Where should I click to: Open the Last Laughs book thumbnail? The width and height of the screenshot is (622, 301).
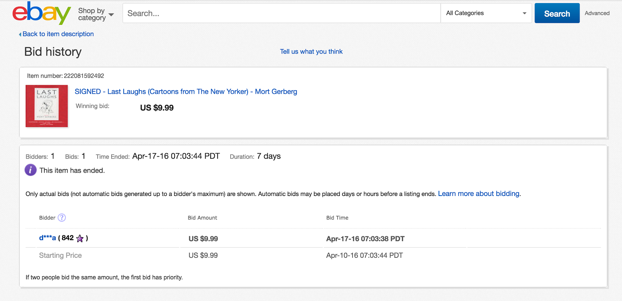(x=47, y=106)
